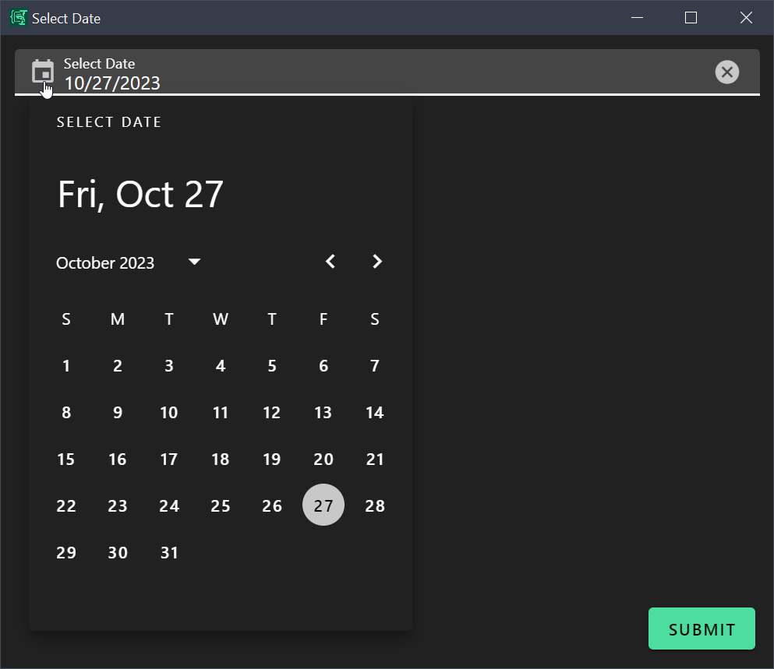The width and height of the screenshot is (774, 669).
Task: Clear the date with the X icon
Action: pos(726,72)
